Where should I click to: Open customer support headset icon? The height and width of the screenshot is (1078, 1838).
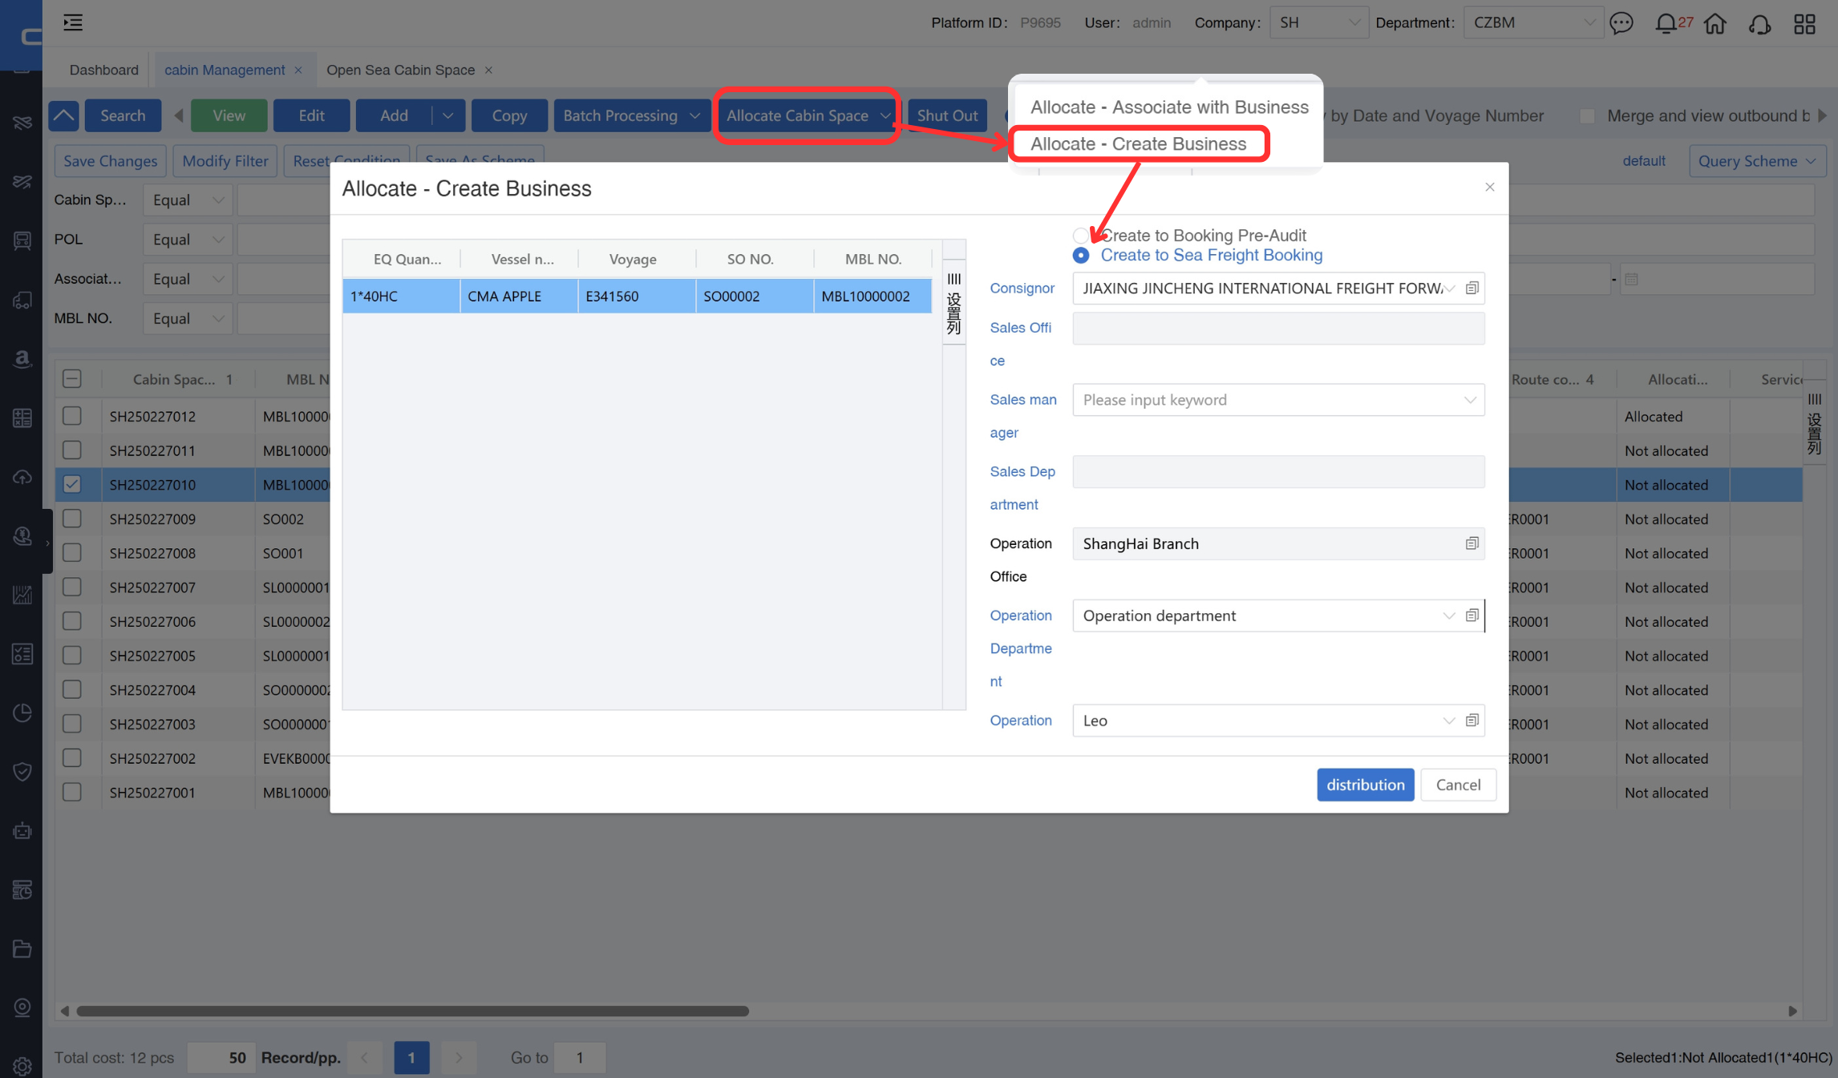[x=1759, y=23]
